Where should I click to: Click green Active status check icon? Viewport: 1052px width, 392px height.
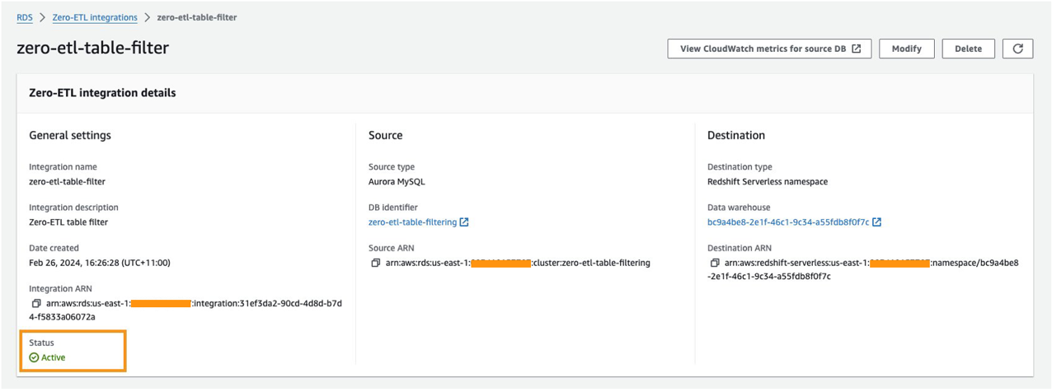pyautogui.click(x=34, y=357)
